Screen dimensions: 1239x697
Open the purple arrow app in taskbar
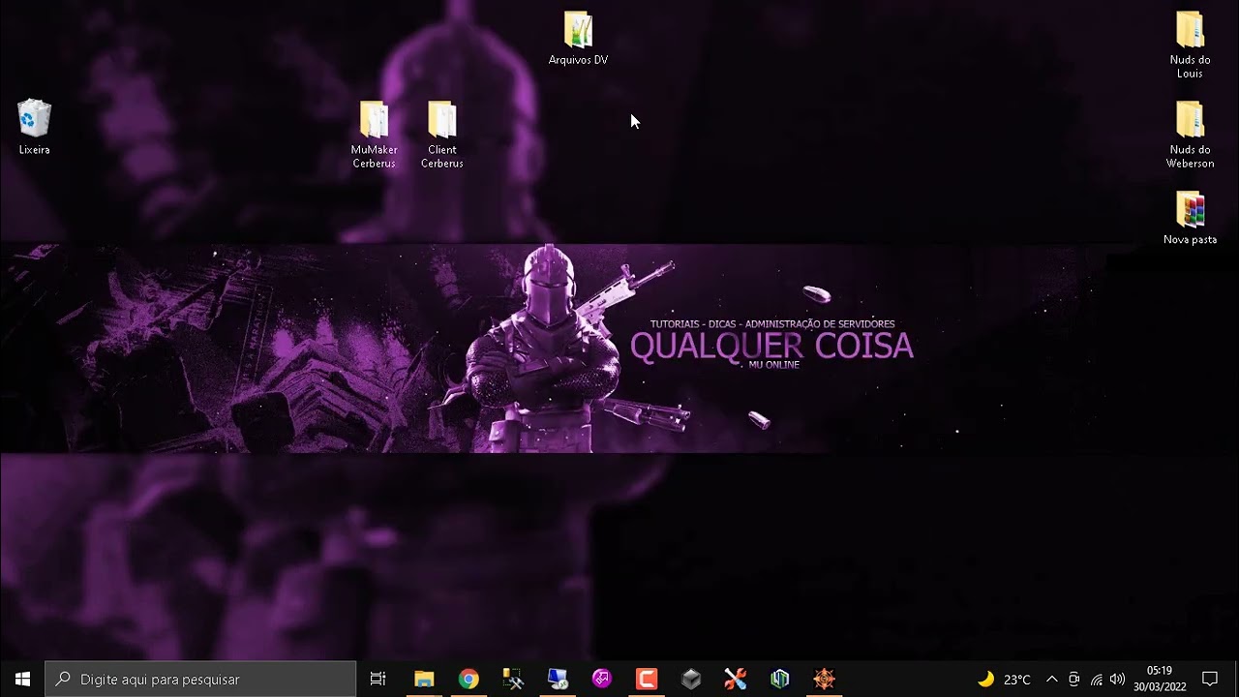(x=602, y=679)
